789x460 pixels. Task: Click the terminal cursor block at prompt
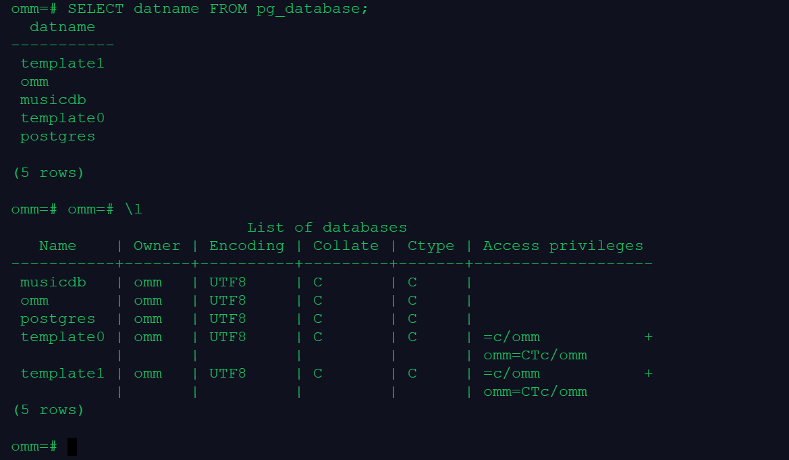click(72, 446)
